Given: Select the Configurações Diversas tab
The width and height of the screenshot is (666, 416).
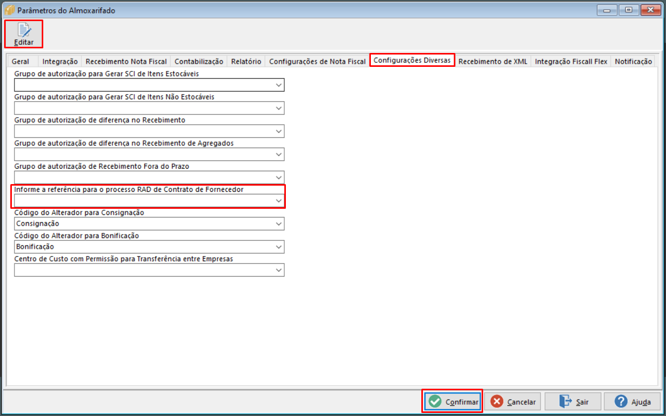Looking at the screenshot, I should coord(412,60).
